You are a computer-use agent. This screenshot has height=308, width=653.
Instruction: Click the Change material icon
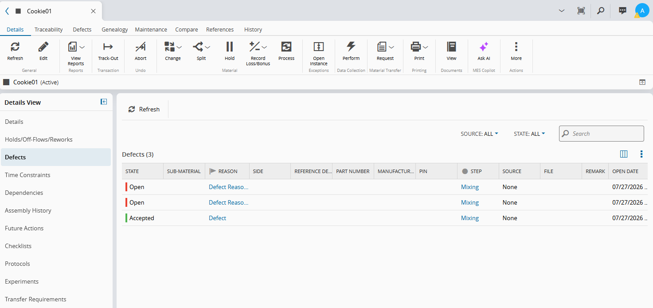(169, 47)
